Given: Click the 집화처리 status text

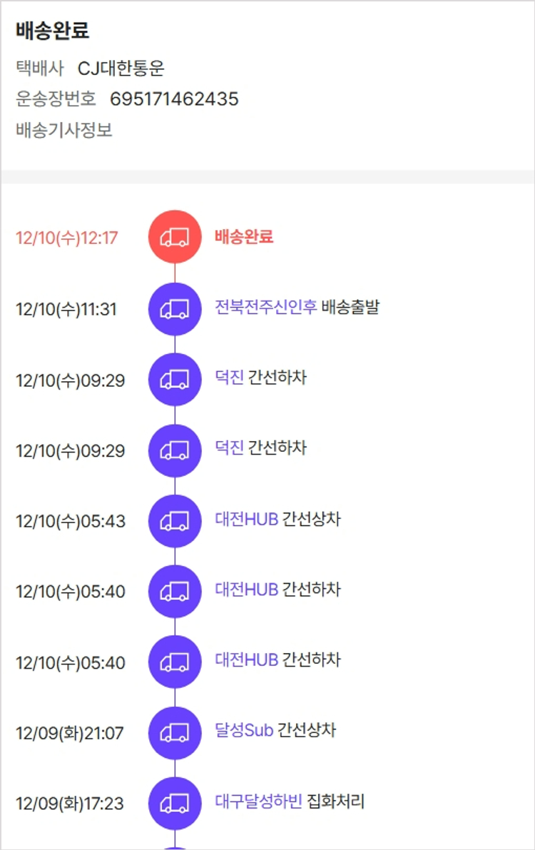Looking at the screenshot, I should 335,801.
